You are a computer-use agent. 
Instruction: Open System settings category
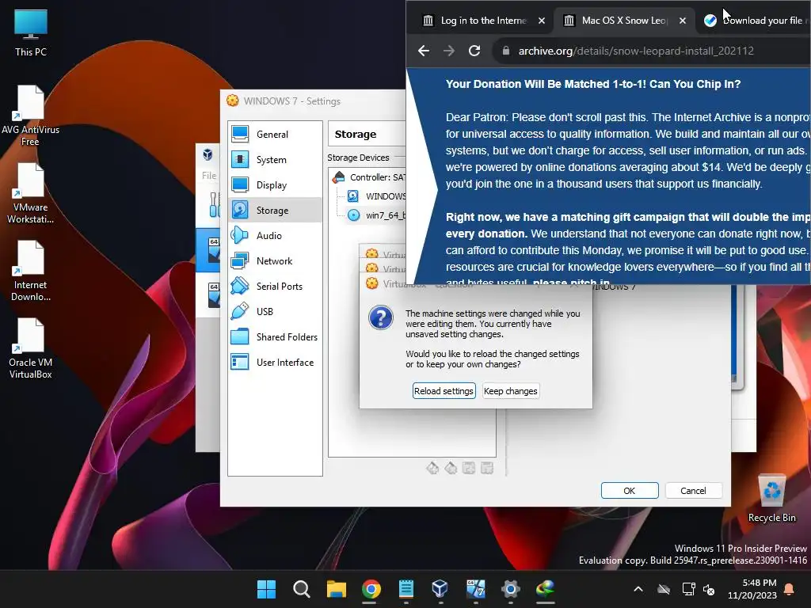click(x=275, y=159)
